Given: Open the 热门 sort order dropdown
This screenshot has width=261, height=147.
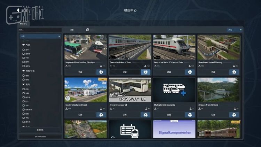Looking at the screenshot, I should pyautogui.click(x=235, y=30).
